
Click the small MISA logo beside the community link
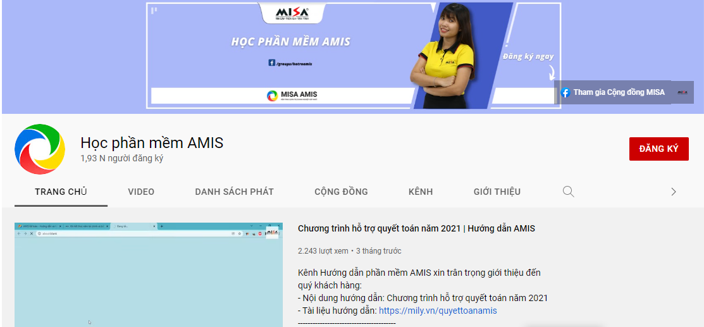click(x=682, y=92)
